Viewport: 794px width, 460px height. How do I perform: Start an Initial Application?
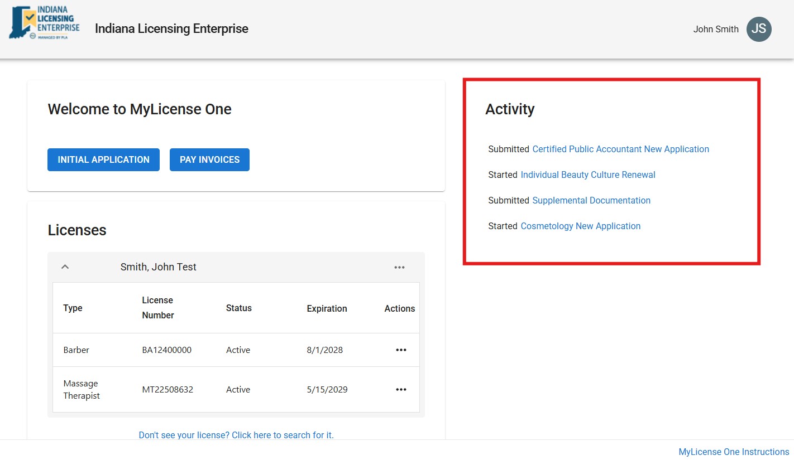[103, 159]
